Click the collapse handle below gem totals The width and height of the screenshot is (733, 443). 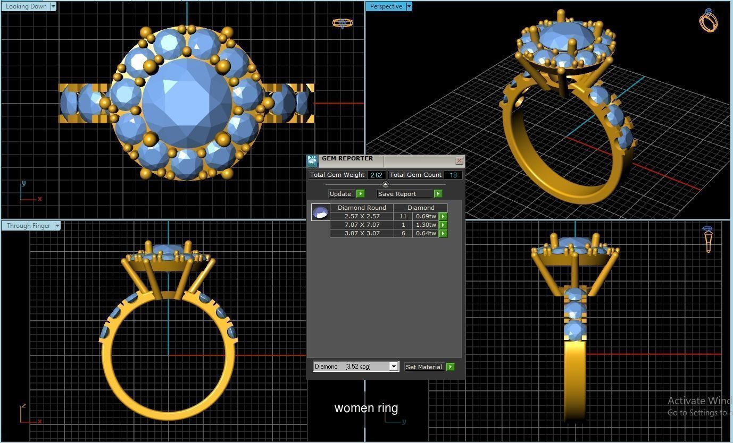click(x=386, y=184)
